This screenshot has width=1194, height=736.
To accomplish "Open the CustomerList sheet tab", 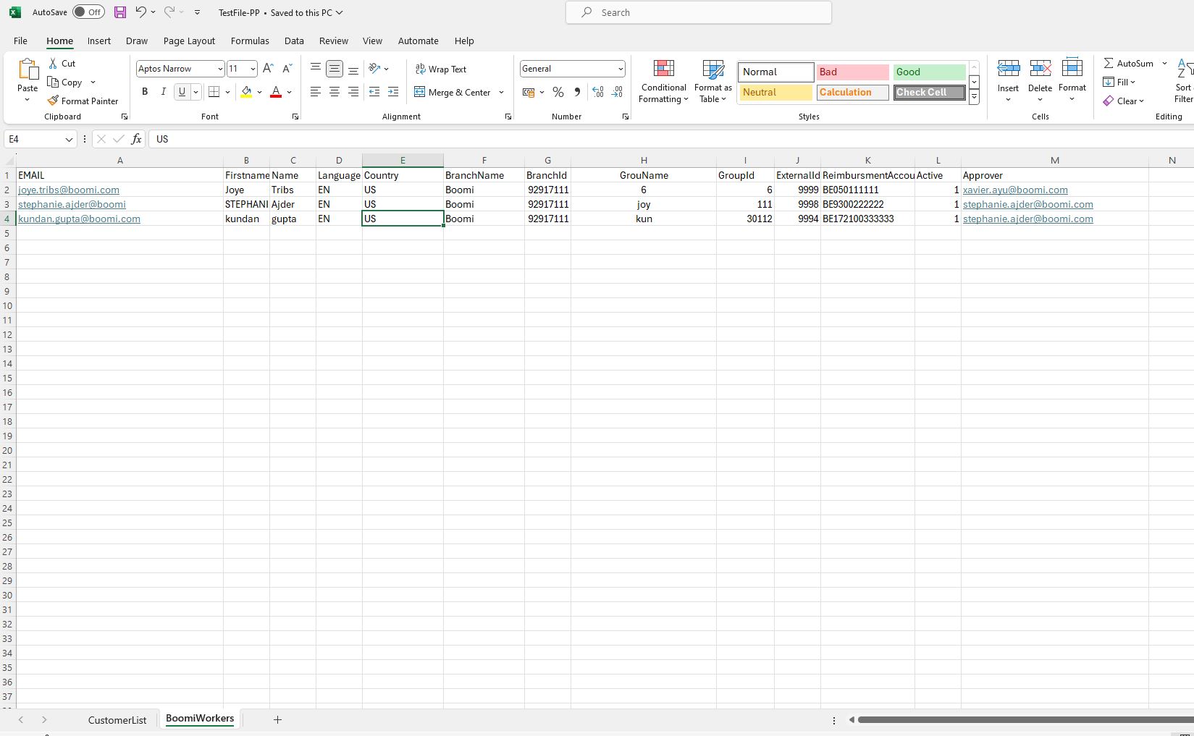I will pos(117,719).
